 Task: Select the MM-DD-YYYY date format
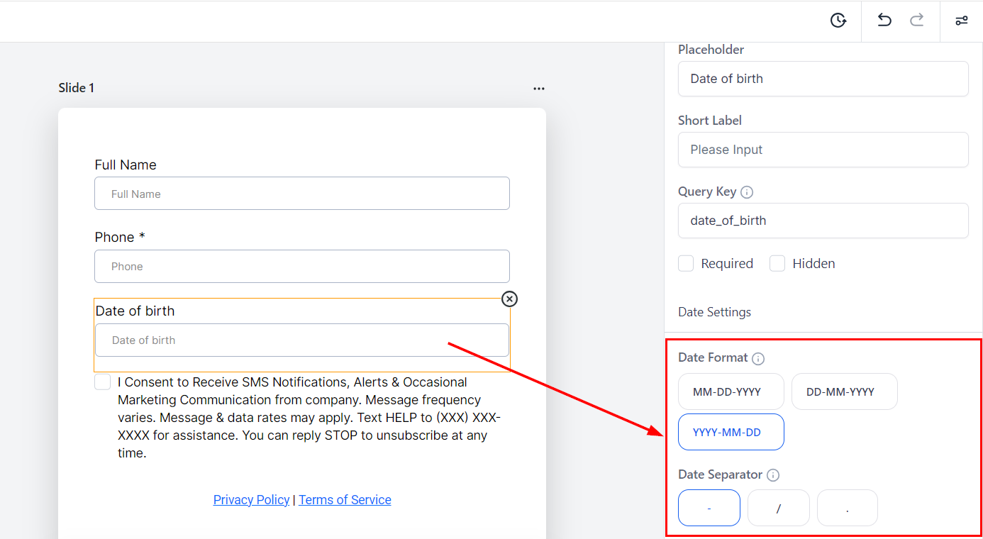731,391
